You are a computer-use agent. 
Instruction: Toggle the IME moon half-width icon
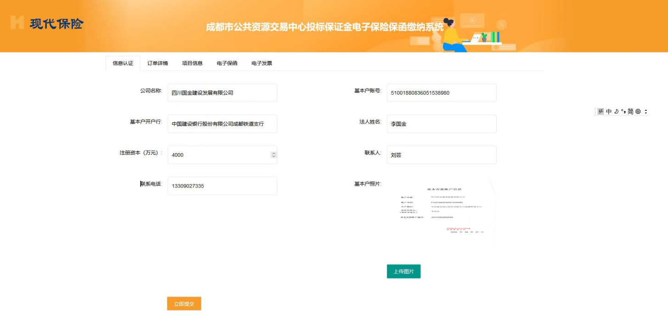616,112
